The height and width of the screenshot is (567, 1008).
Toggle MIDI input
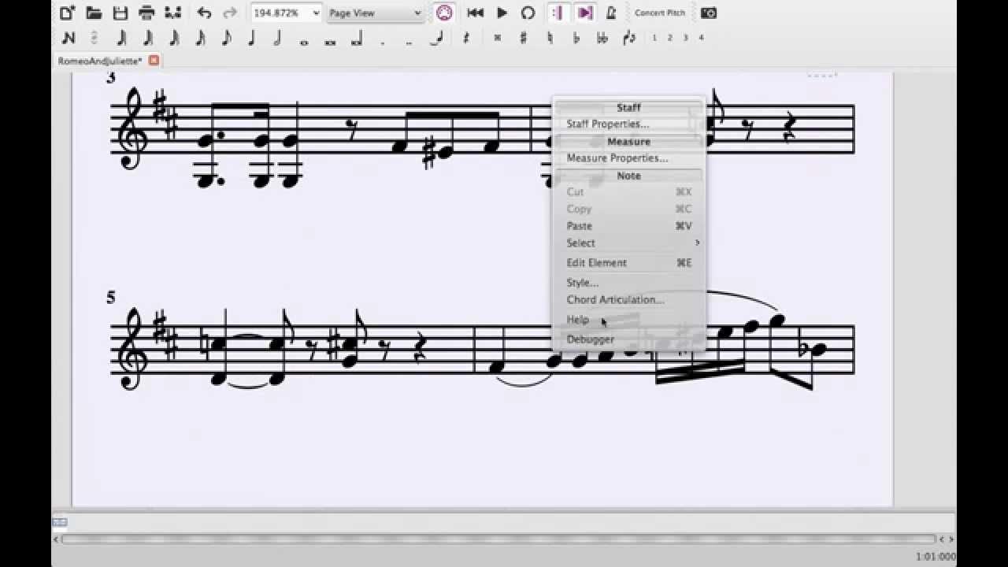[444, 13]
